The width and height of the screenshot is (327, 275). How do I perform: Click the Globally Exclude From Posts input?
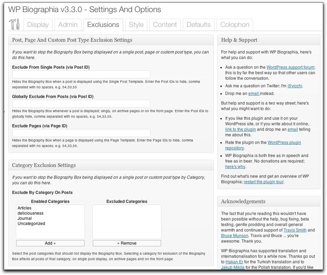point(81,104)
